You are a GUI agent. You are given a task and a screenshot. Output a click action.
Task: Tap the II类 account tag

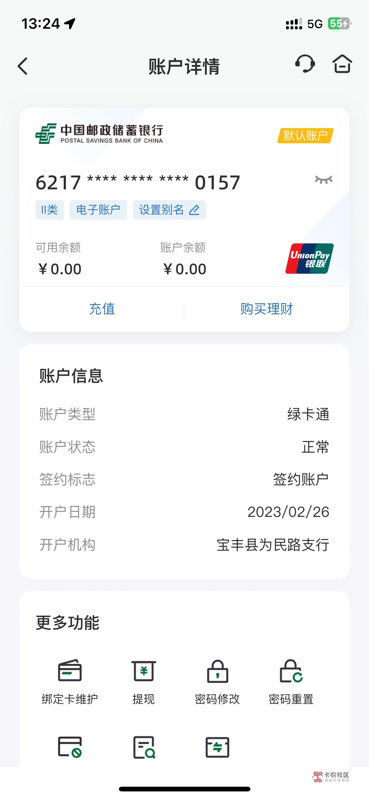point(50,210)
